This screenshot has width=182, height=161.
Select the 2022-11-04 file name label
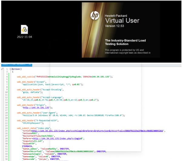(24, 37)
